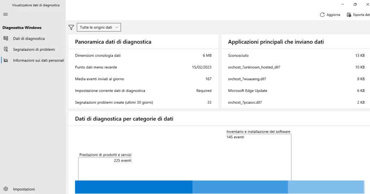Open the hamburger navigation menu

click(5, 14)
